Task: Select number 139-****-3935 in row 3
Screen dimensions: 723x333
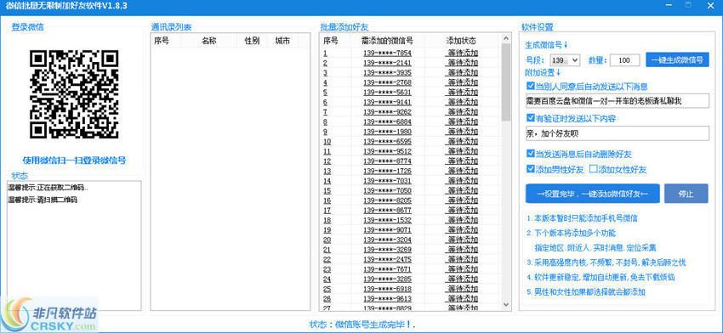Action: pyautogui.click(x=387, y=73)
